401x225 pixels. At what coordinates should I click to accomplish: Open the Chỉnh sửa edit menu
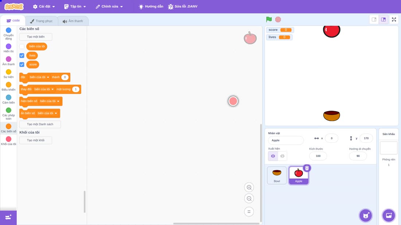[109, 7]
